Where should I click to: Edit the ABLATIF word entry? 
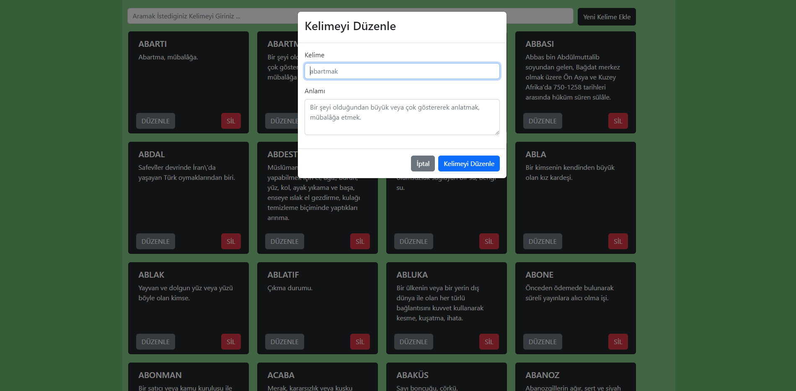tap(284, 342)
